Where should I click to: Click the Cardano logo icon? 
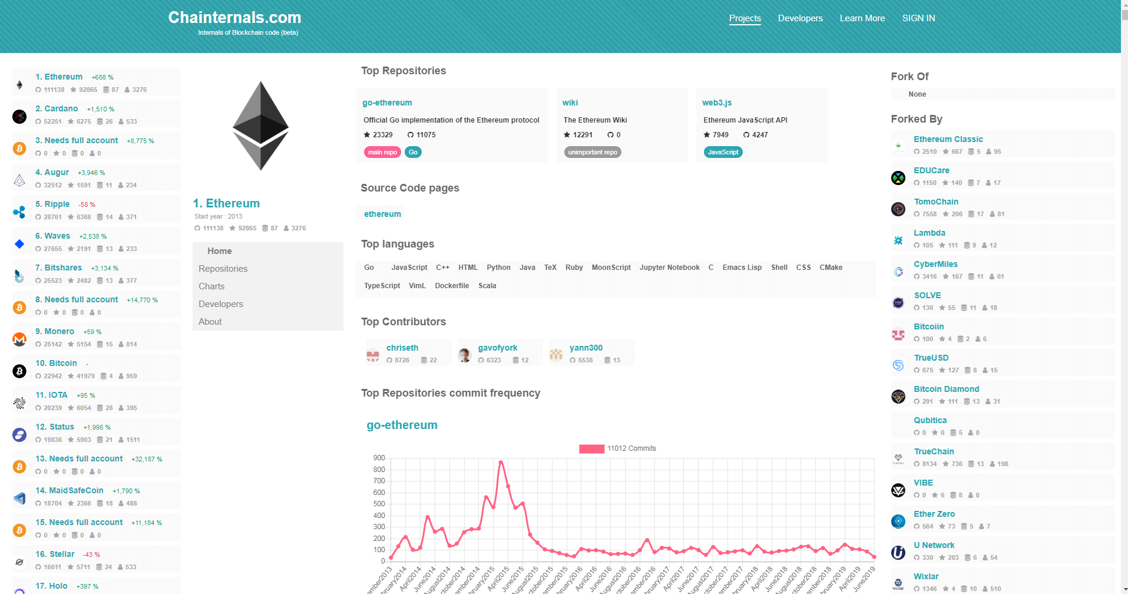[19, 117]
